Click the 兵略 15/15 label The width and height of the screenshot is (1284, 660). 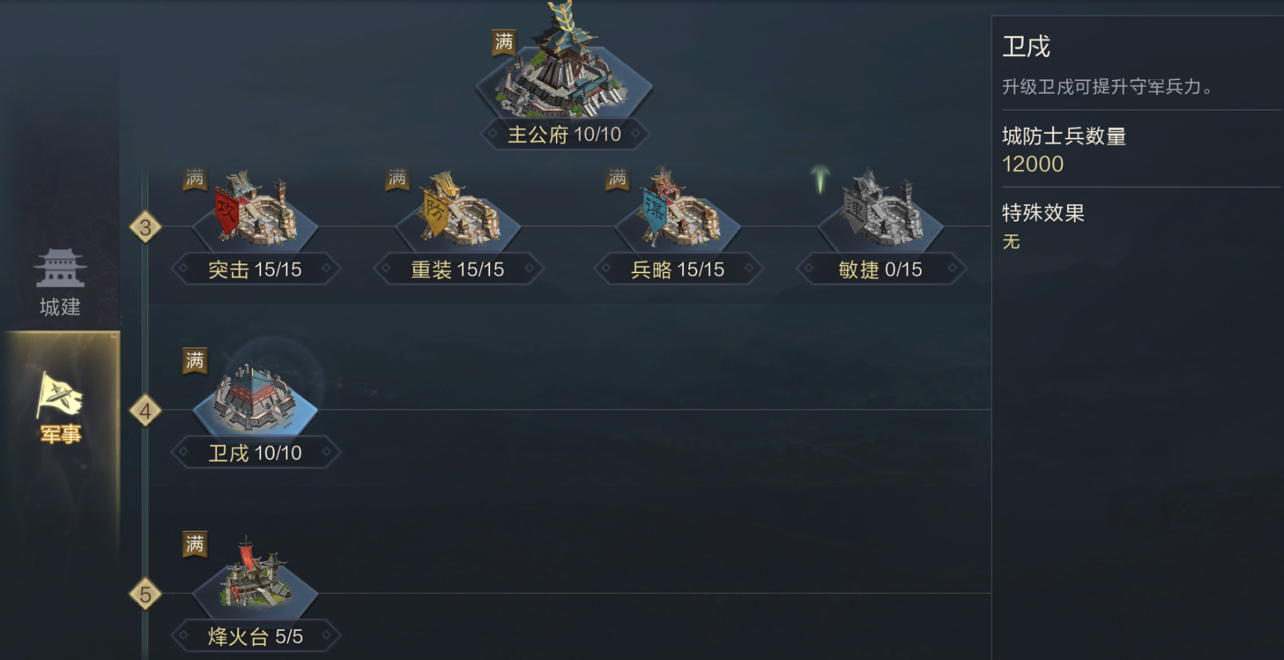pyautogui.click(x=678, y=269)
